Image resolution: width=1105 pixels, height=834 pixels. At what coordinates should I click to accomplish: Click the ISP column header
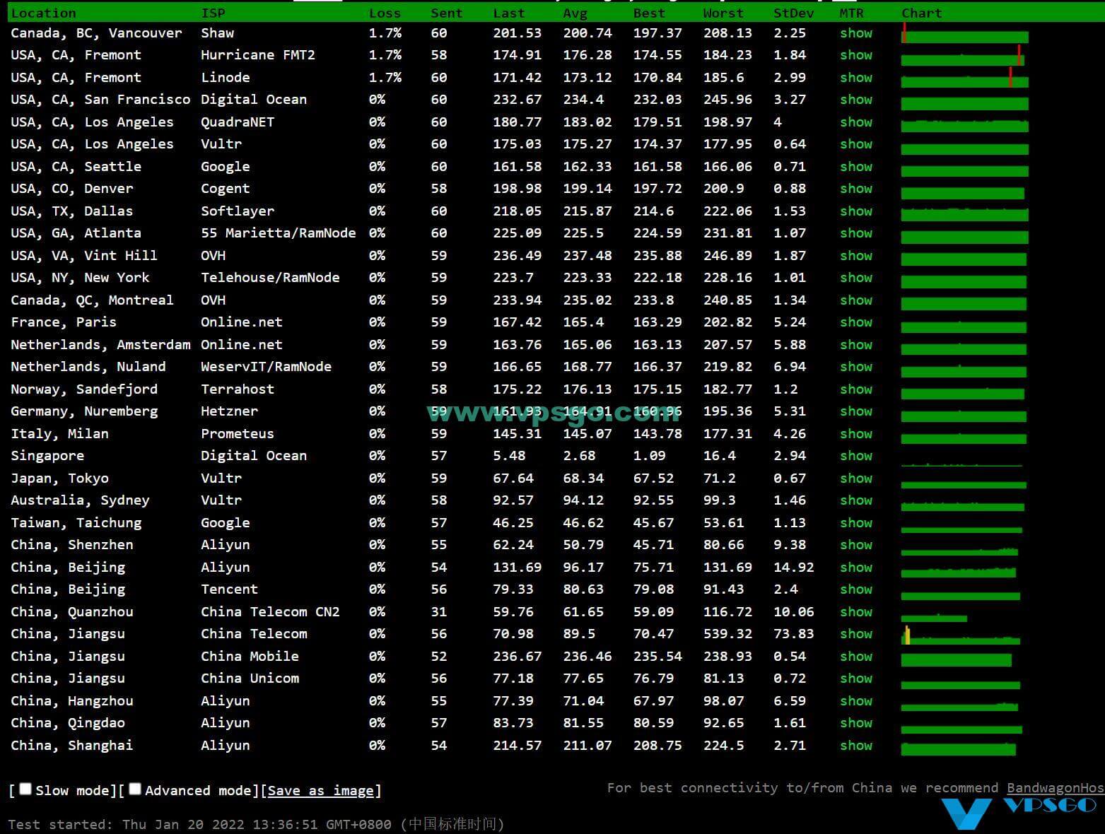coord(214,13)
